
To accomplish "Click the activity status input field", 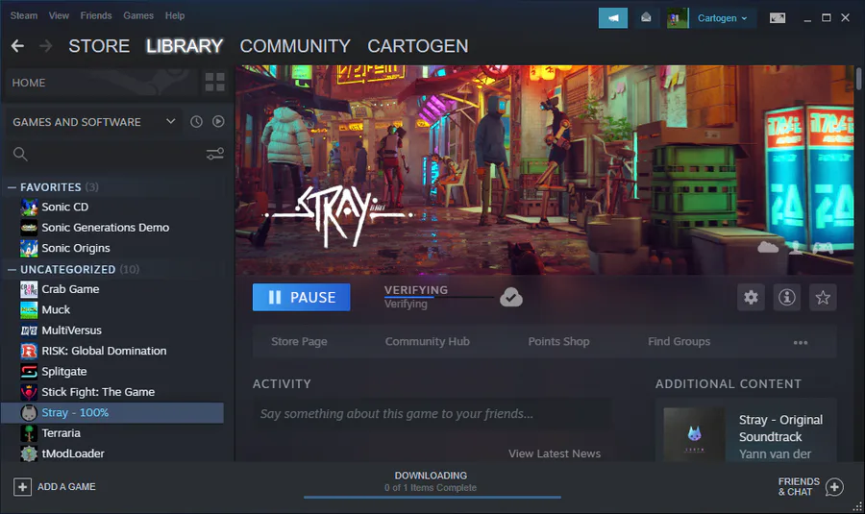I will point(432,414).
